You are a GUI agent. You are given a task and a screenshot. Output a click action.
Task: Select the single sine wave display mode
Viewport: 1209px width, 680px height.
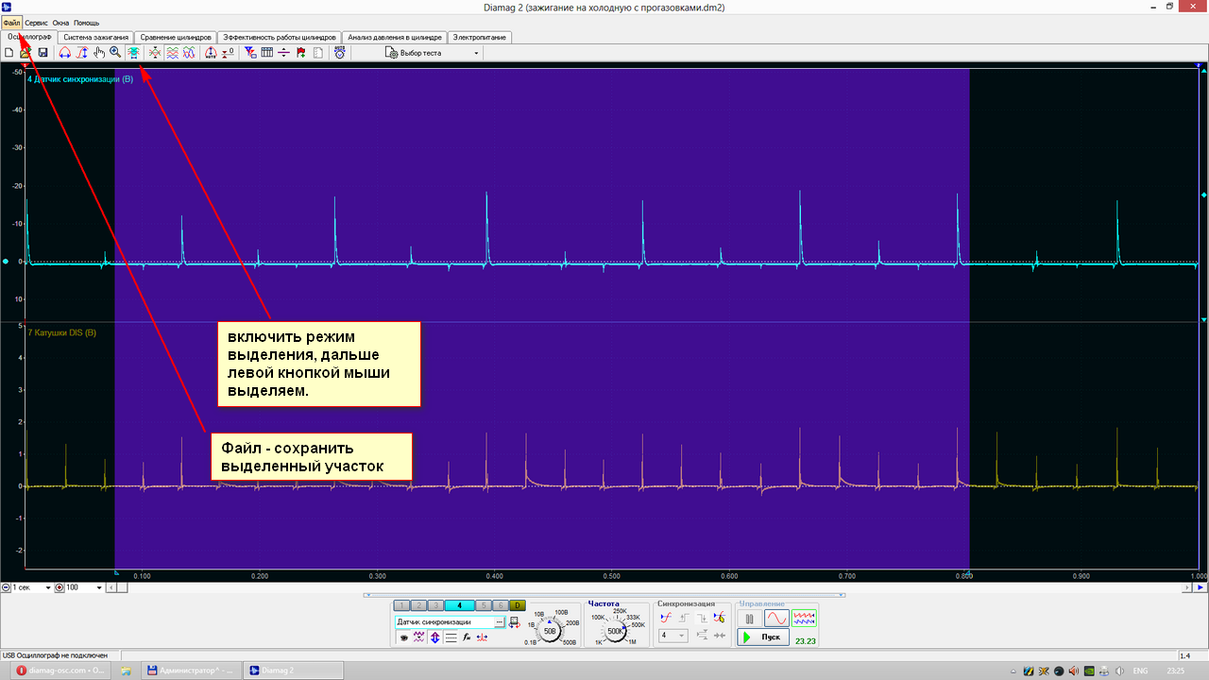tap(776, 619)
